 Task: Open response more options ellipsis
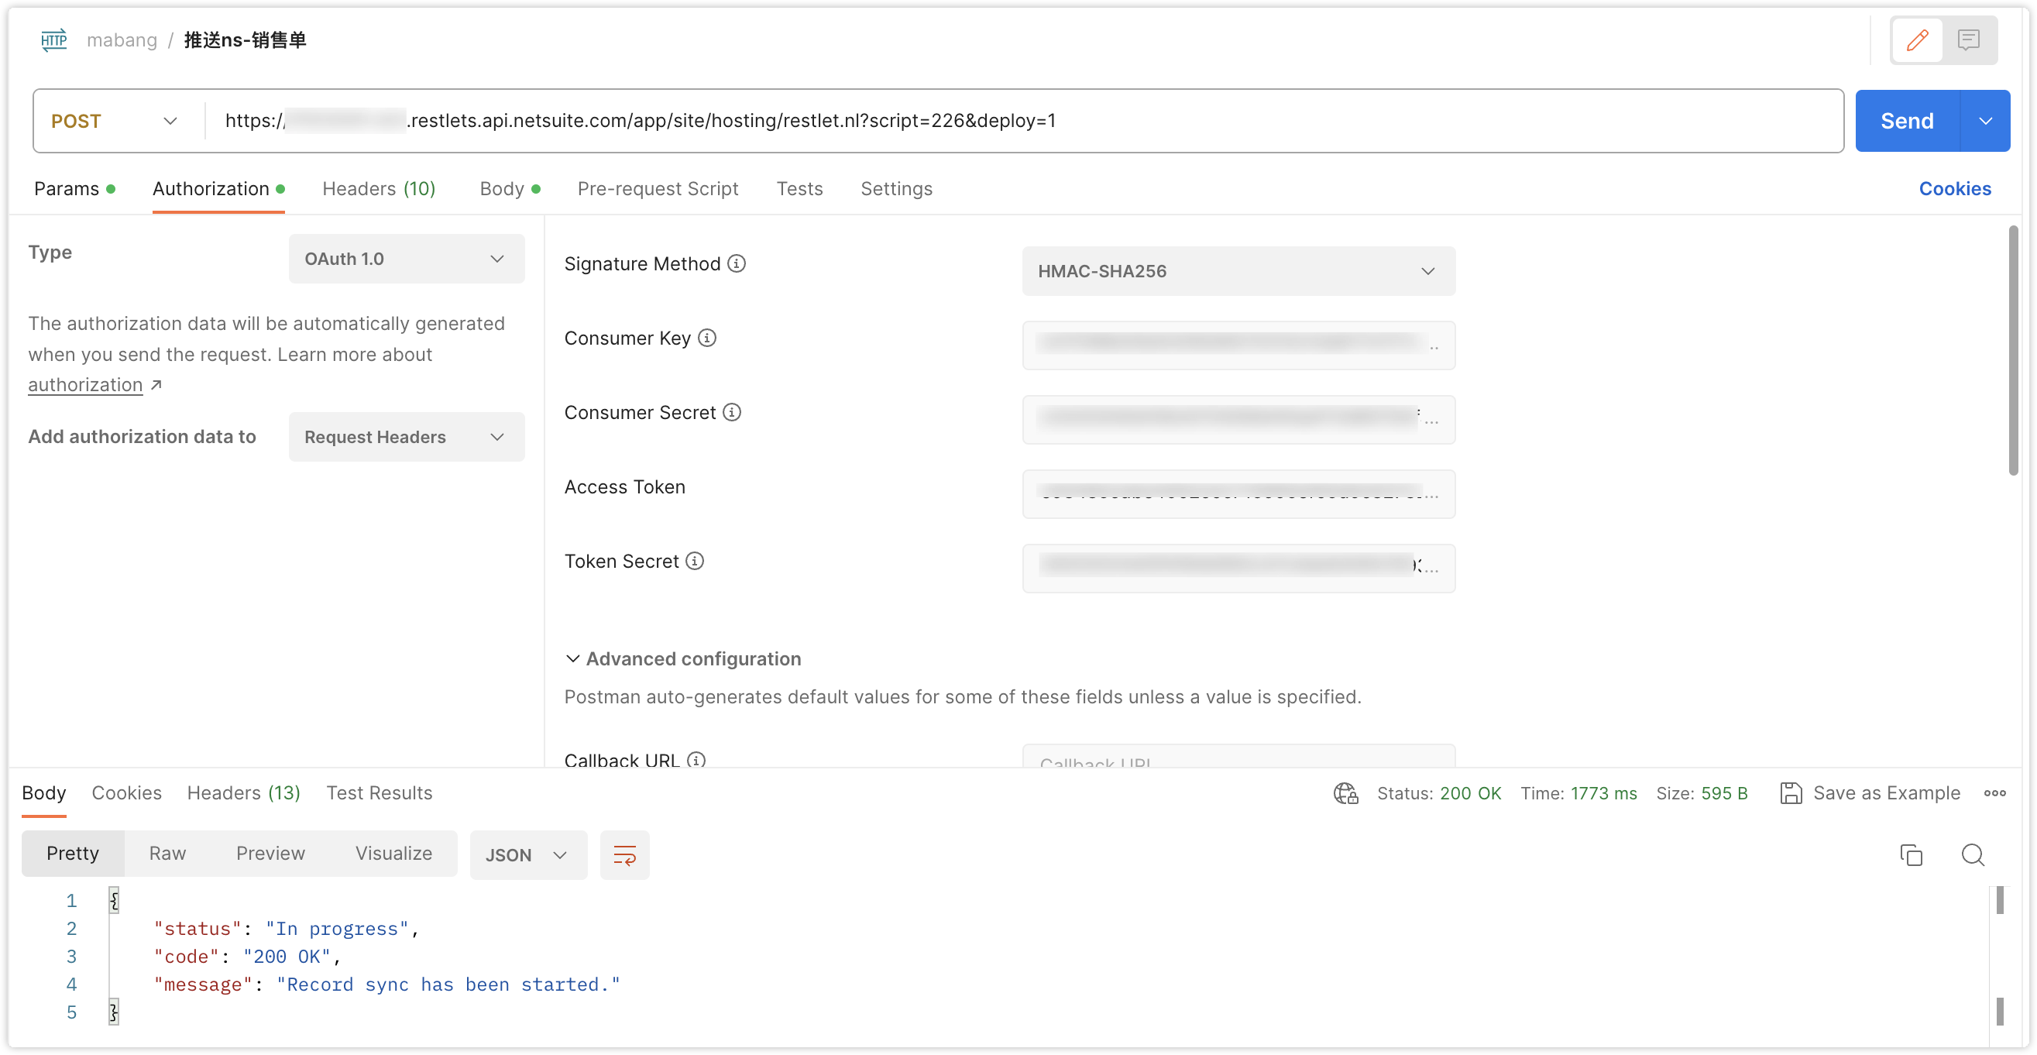(x=1994, y=793)
